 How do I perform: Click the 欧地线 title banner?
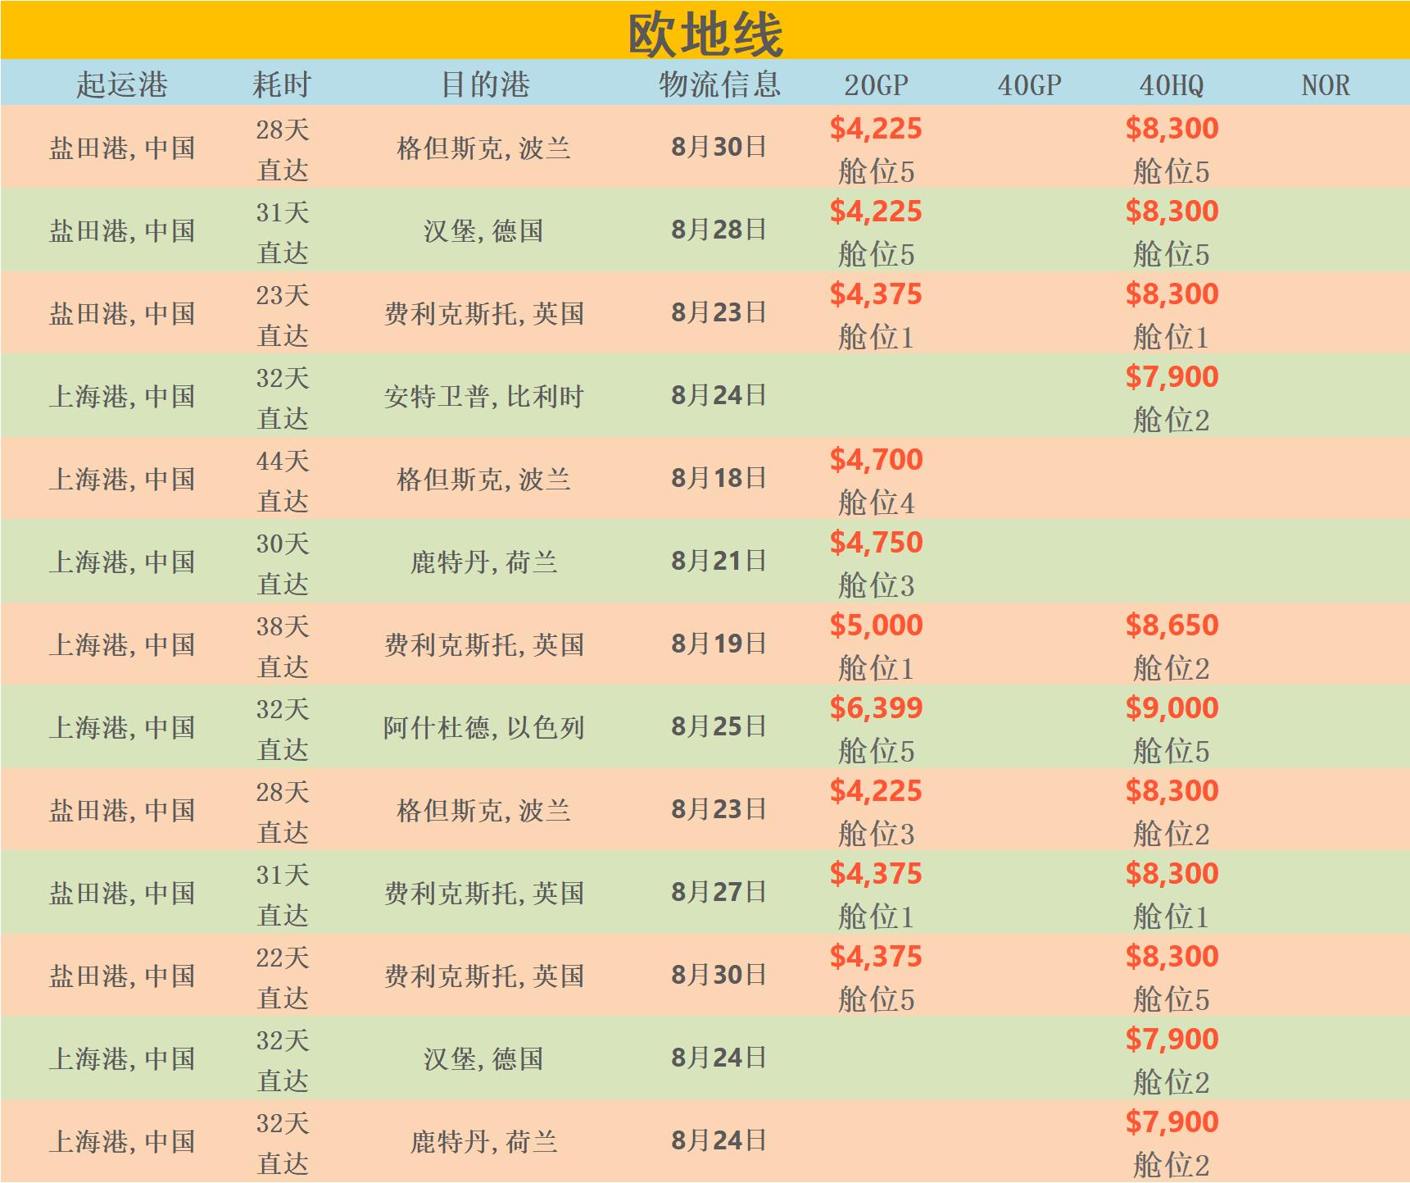pyautogui.click(x=705, y=30)
